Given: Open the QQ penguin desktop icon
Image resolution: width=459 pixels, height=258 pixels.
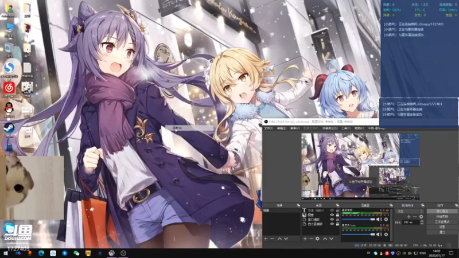Looking at the screenshot, I should (9, 110).
